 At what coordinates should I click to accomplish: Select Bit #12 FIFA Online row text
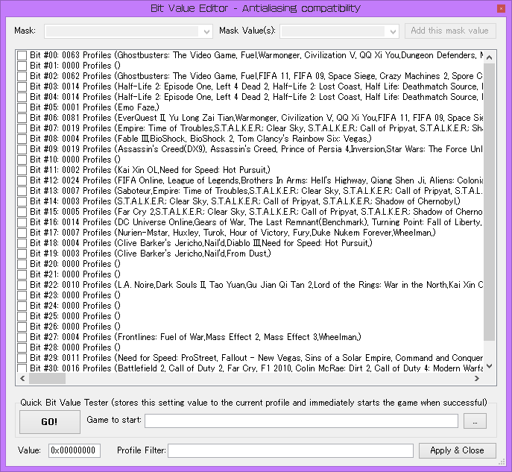coord(256,180)
